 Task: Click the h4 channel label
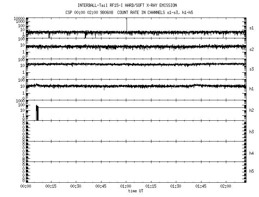(x=252, y=153)
